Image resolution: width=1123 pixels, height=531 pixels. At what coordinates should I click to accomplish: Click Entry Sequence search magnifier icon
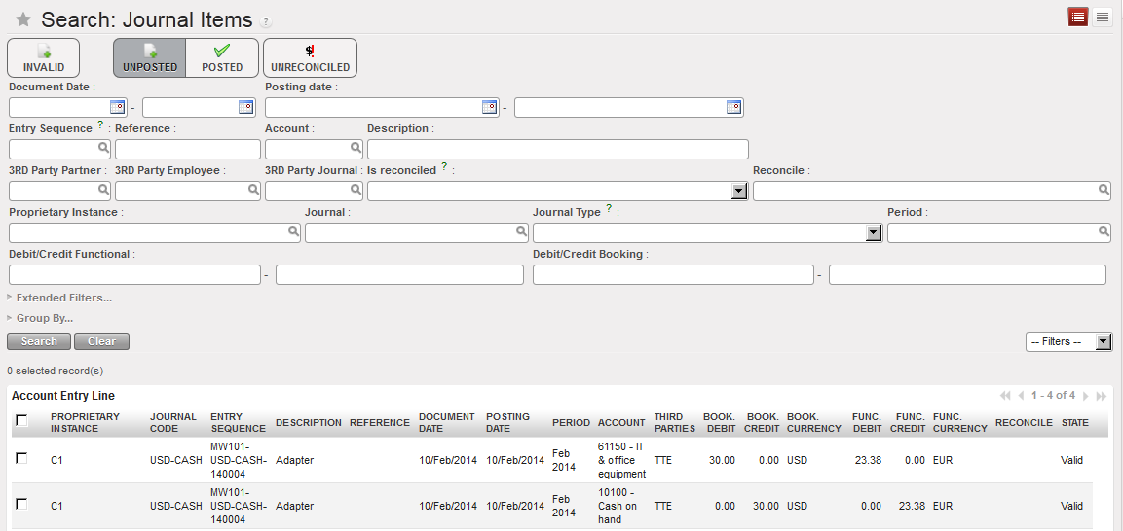[103, 149]
